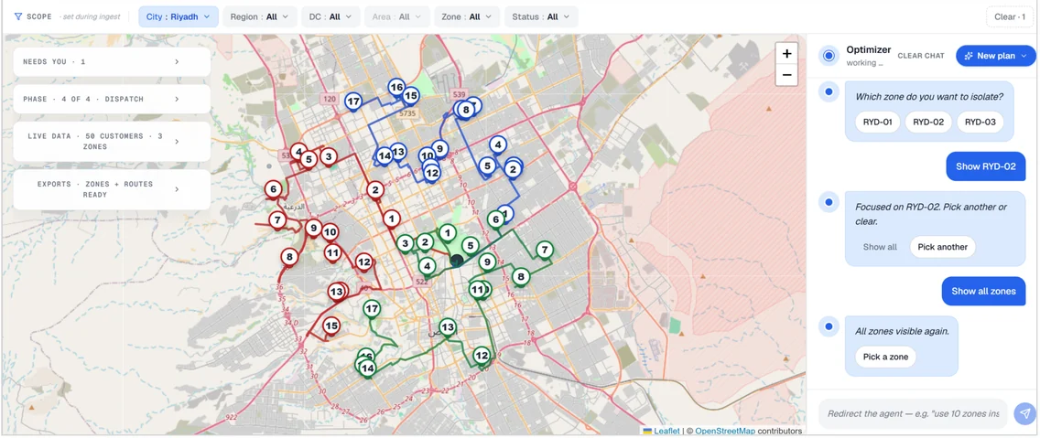The width and height of the screenshot is (1040, 438).
Task: Choose the RYD-03 zone chip
Action: [980, 122]
